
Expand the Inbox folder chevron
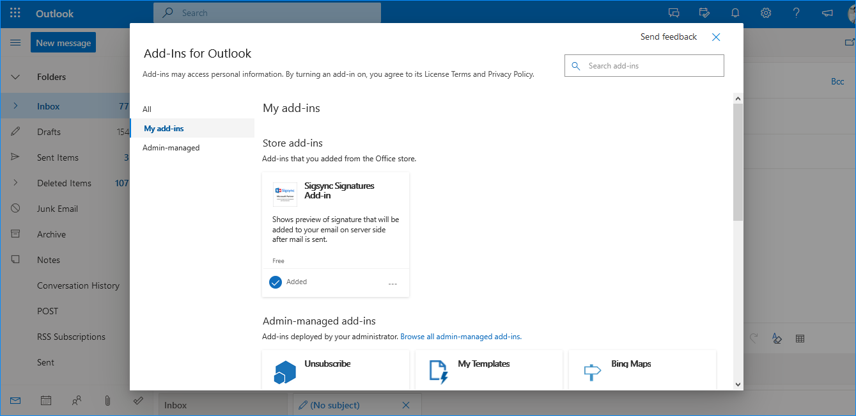(15, 106)
